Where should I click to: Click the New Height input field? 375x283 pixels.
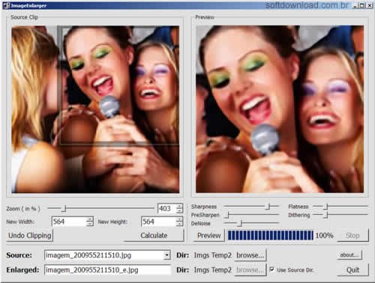point(158,222)
